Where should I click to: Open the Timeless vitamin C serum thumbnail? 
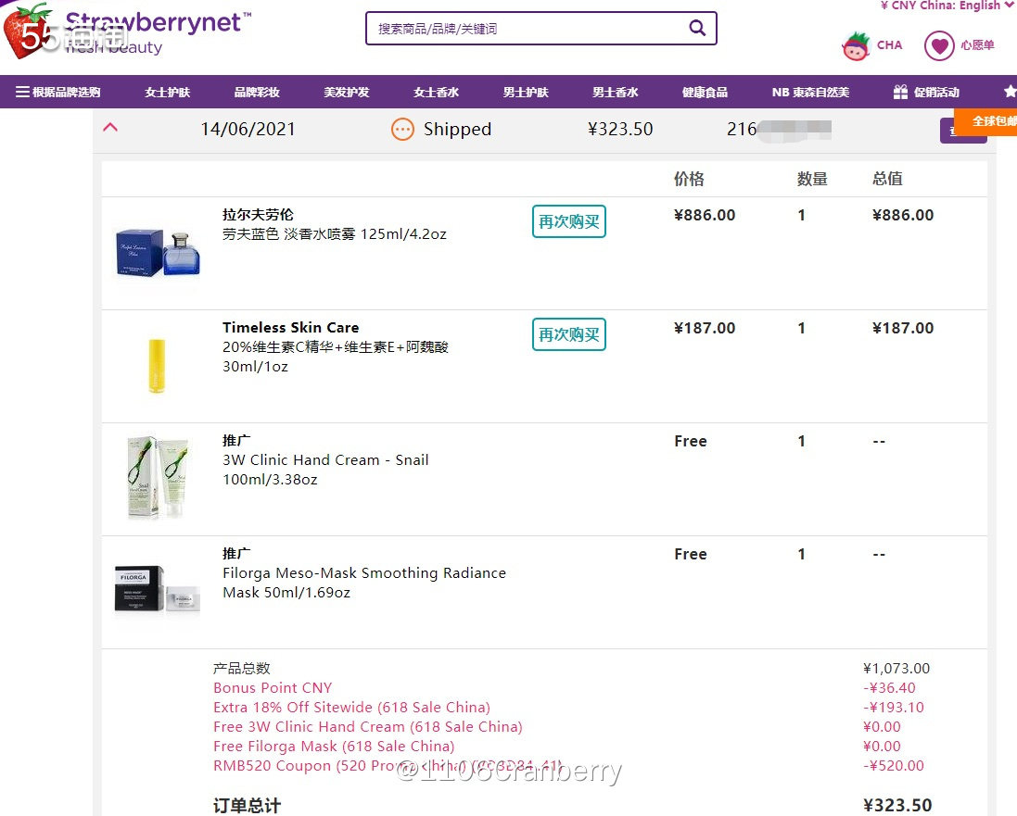pos(157,366)
